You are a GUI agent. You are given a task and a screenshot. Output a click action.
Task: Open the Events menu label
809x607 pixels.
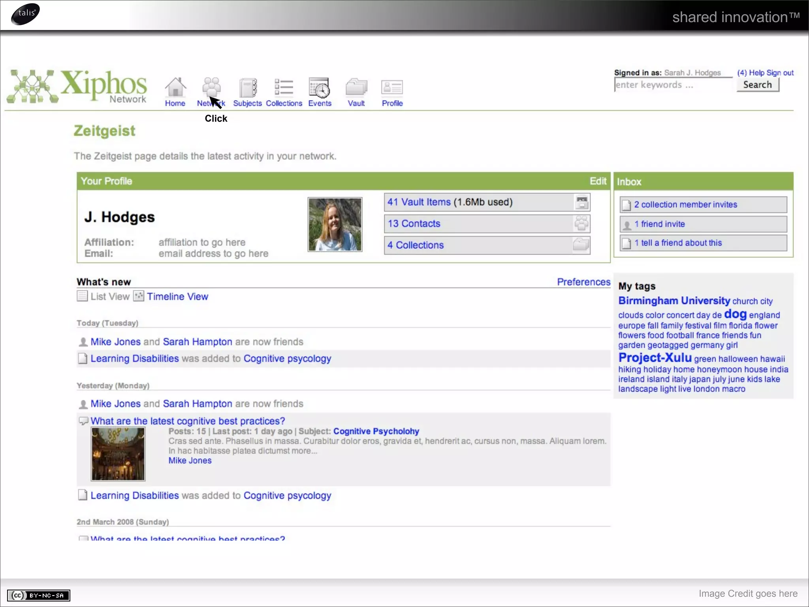coord(320,103)
